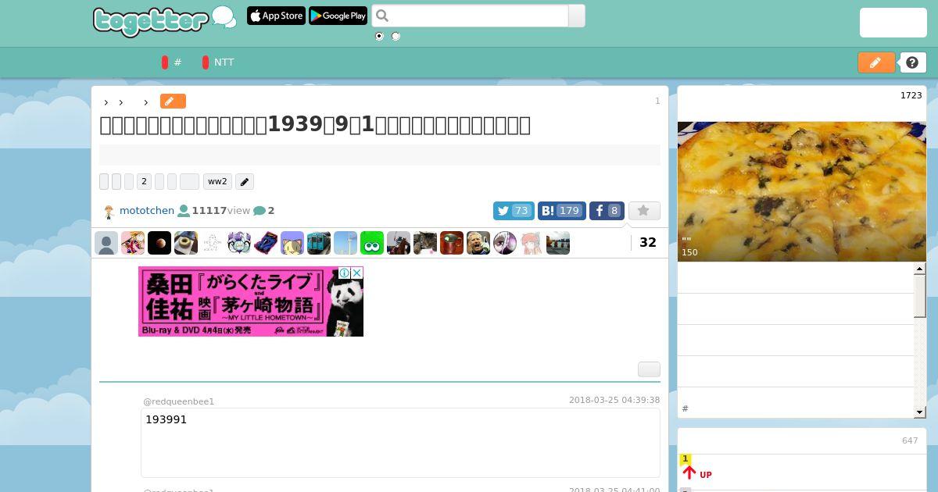Open the timestamp 2018-03-25 04:39:38
The height and width of the screenshot is (492, 938).
(x=614, y=400)
